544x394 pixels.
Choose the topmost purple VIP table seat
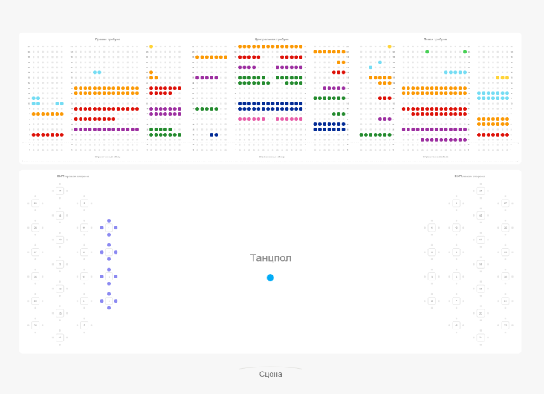click(x=109, y=220)
